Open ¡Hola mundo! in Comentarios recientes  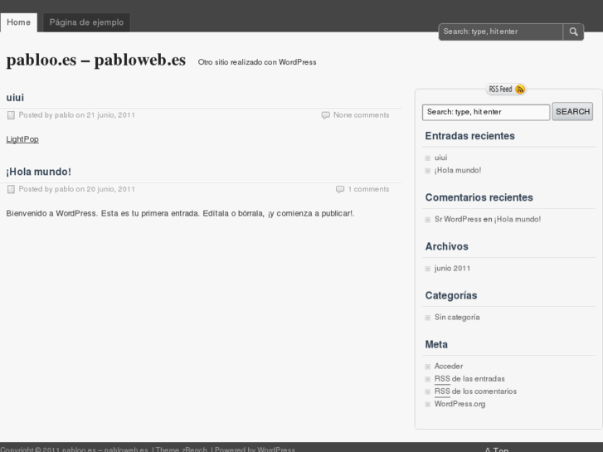[518, 219]
